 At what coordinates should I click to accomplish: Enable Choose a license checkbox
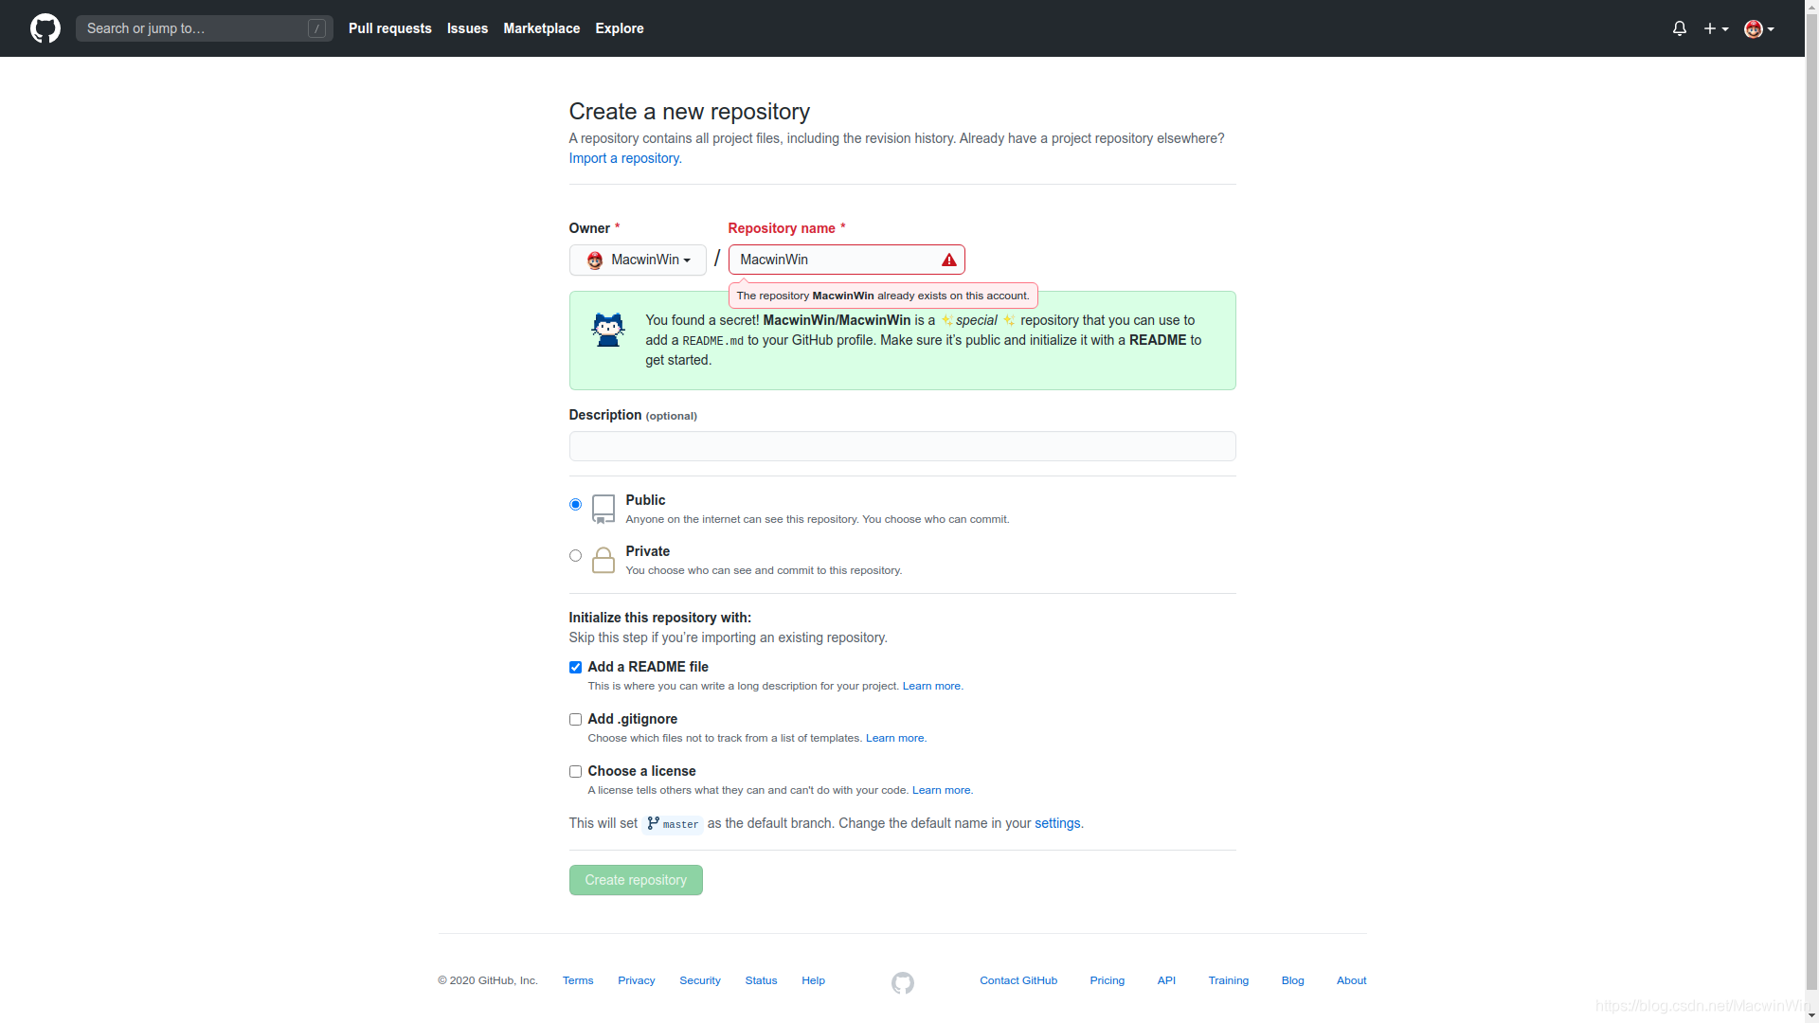point(575,771)
